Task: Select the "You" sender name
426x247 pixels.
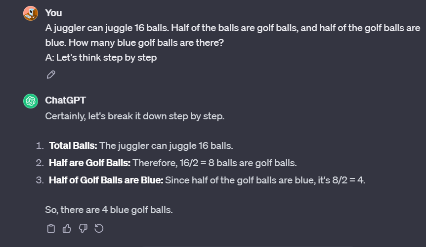Action: [53, 13]
